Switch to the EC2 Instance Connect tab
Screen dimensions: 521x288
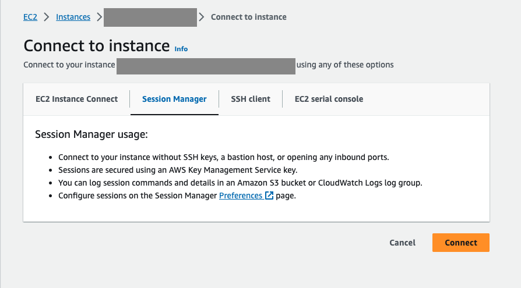click(x=76, y=99)
